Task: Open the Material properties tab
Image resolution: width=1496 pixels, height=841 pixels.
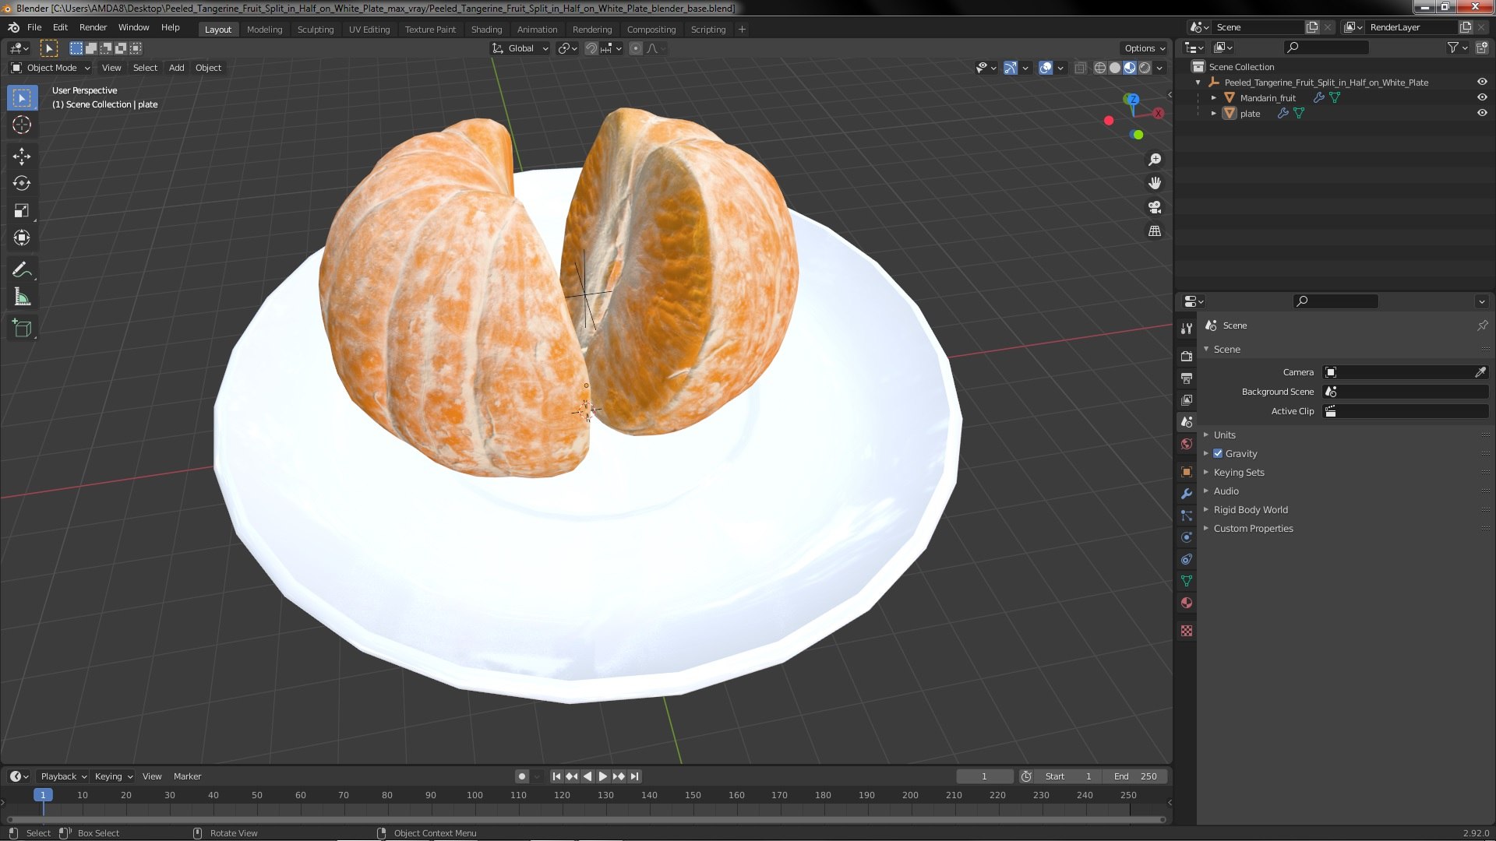Action: point(1187,603)
